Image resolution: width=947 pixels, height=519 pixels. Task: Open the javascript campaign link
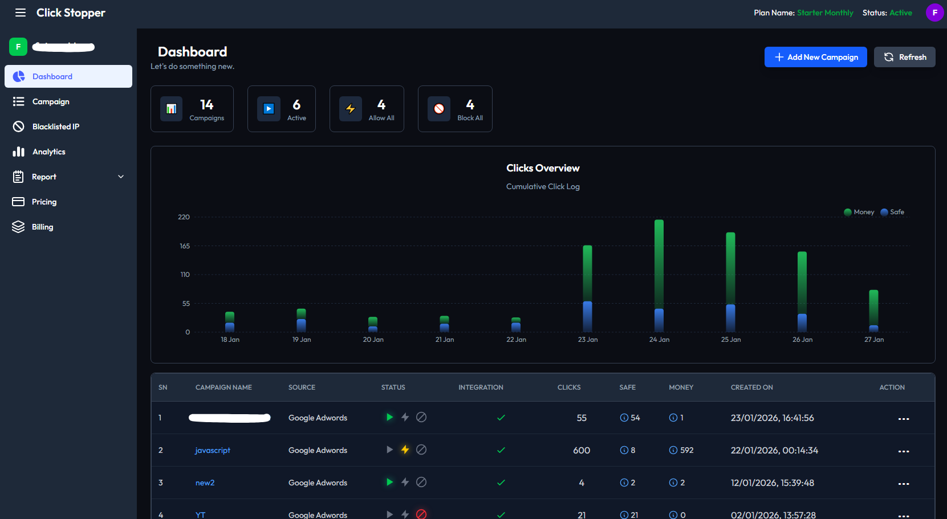(212, 450)
